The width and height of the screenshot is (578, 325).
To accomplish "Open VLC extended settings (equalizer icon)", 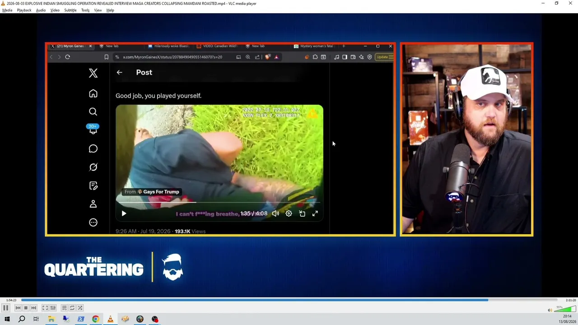I will pyautogui.click(x=53, y=308).
